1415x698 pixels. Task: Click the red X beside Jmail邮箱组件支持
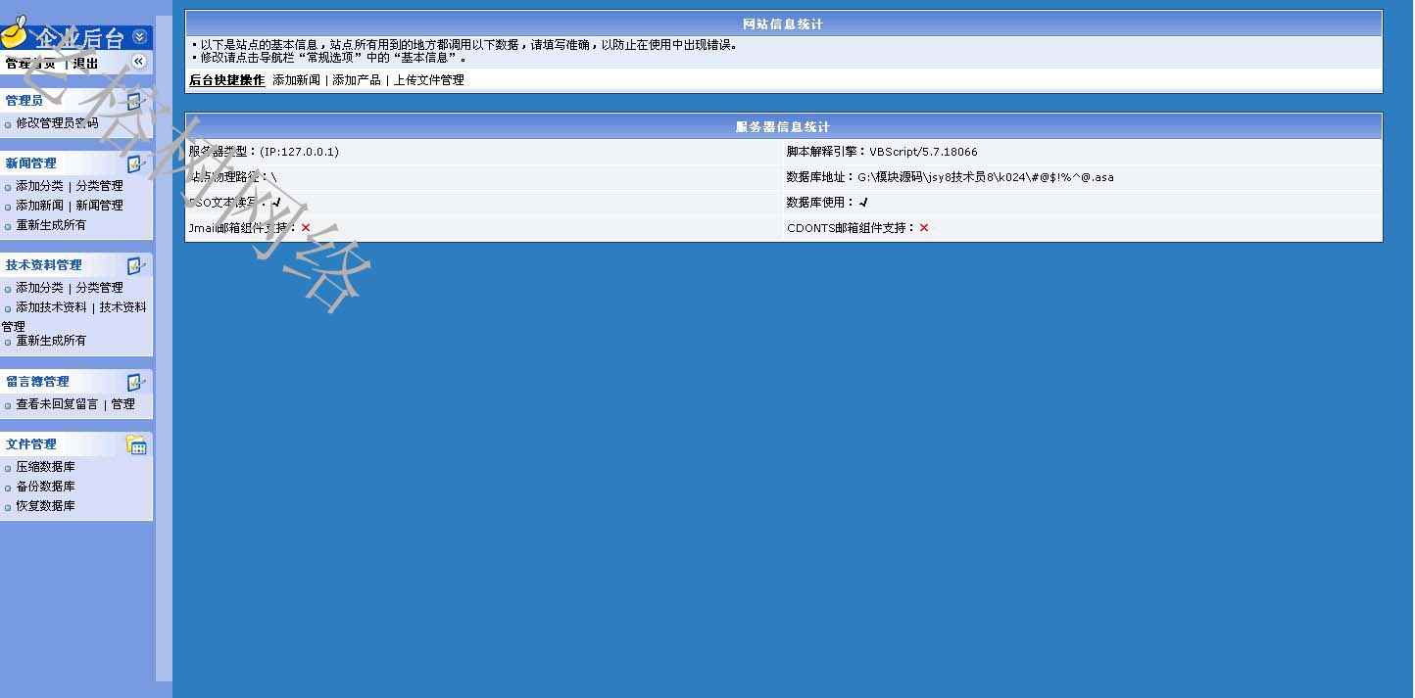click(306, 228)
